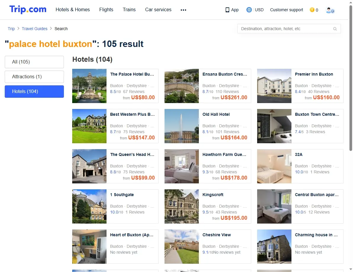The width and height of the screenshot is (353, 272).
Task: Open Charming house in Buxton photo
Action: point(274,247)
